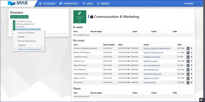Open Support link

pyautogui.click(x=189, y=4)
